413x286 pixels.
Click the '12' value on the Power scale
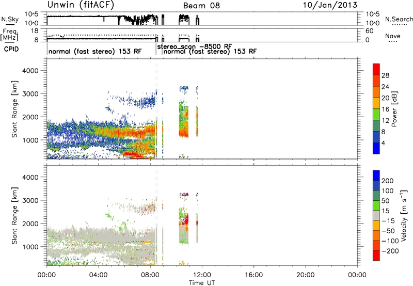click(x=385, y=121)
